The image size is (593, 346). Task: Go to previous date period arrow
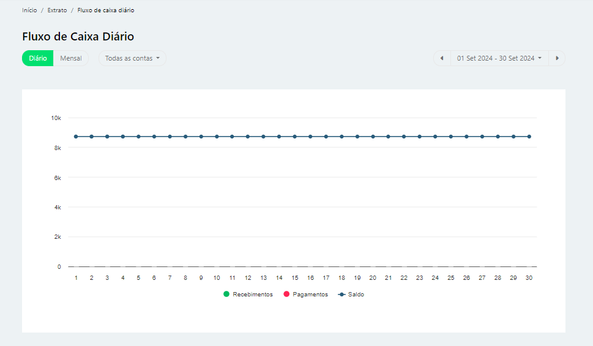click(x=442, y=58)
